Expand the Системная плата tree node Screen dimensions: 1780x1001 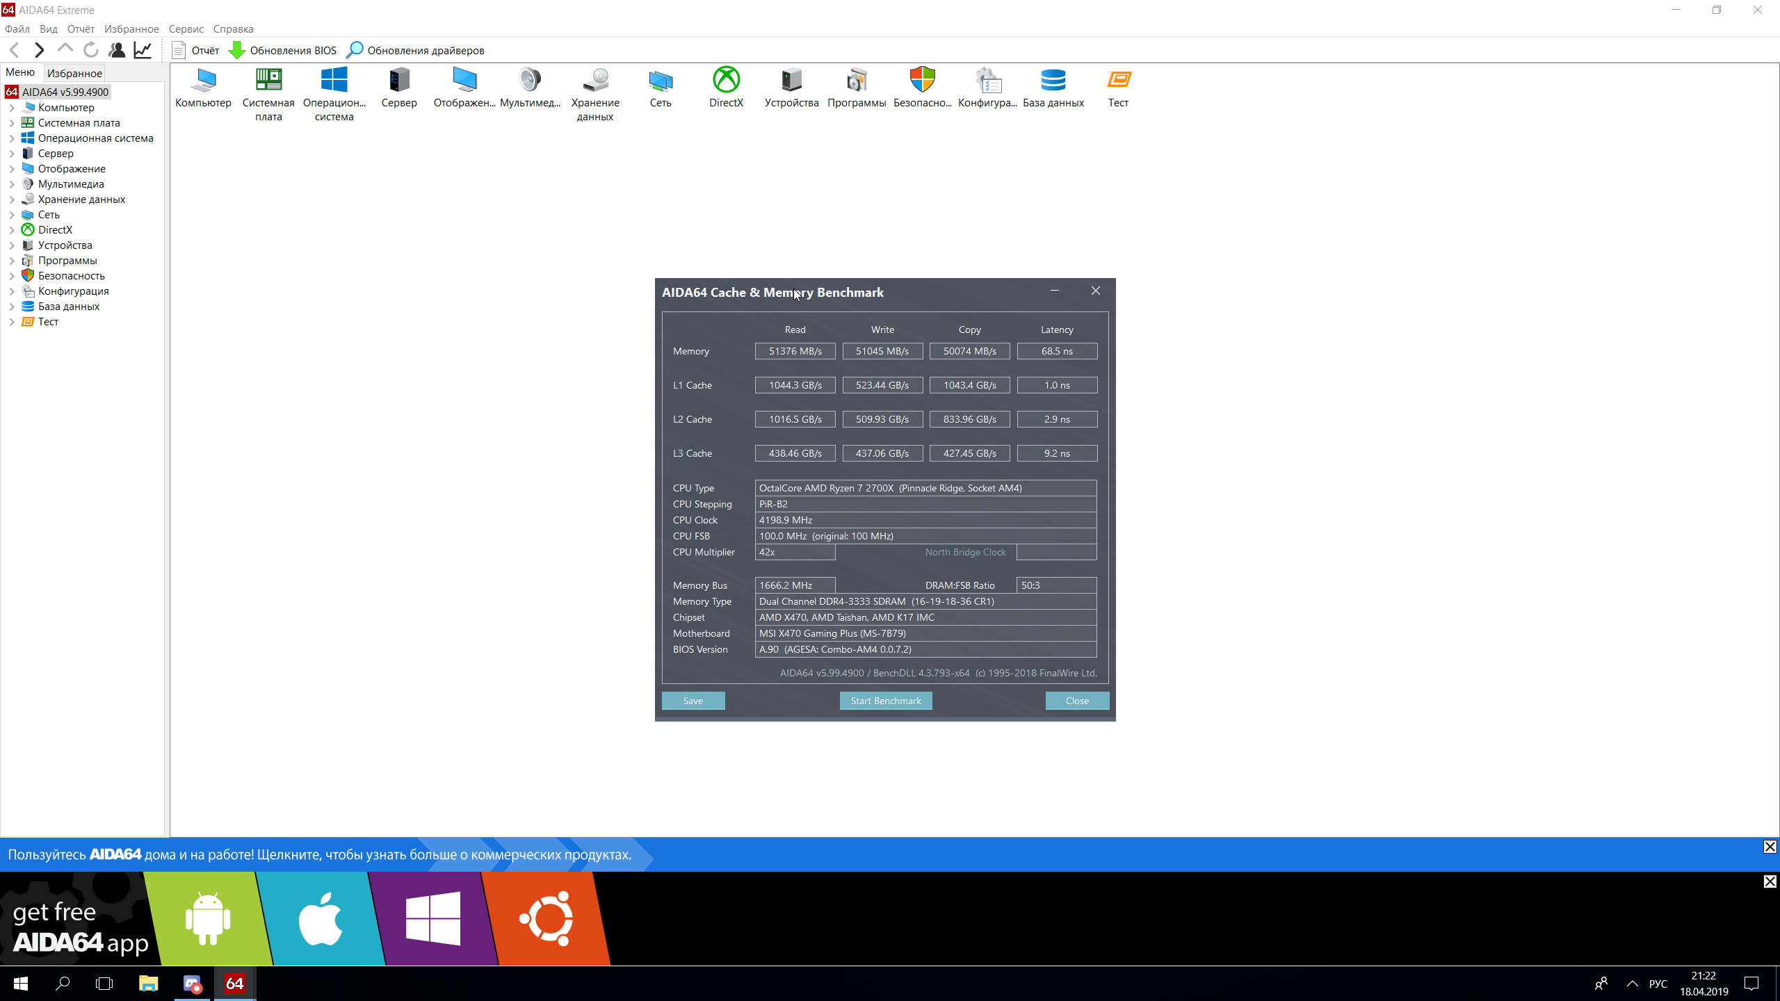12,123
